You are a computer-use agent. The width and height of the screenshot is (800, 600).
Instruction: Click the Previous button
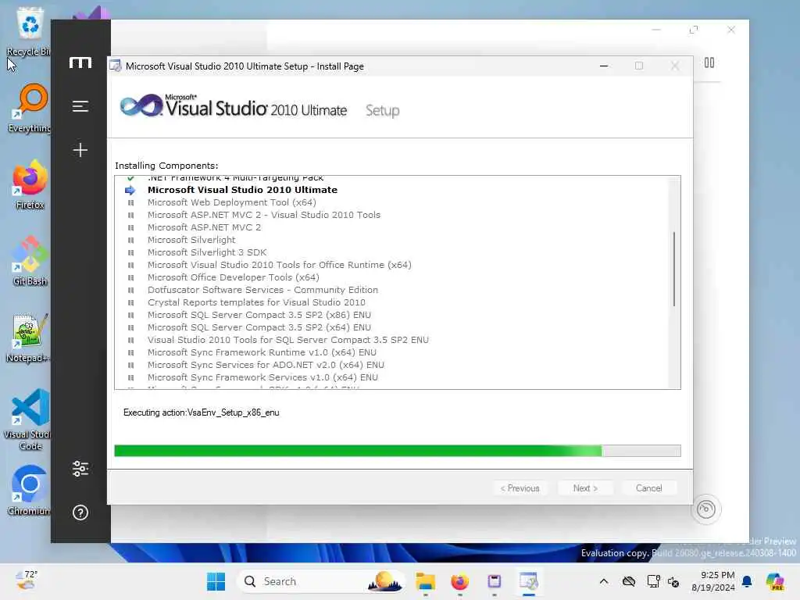click(x=520, y=488)
